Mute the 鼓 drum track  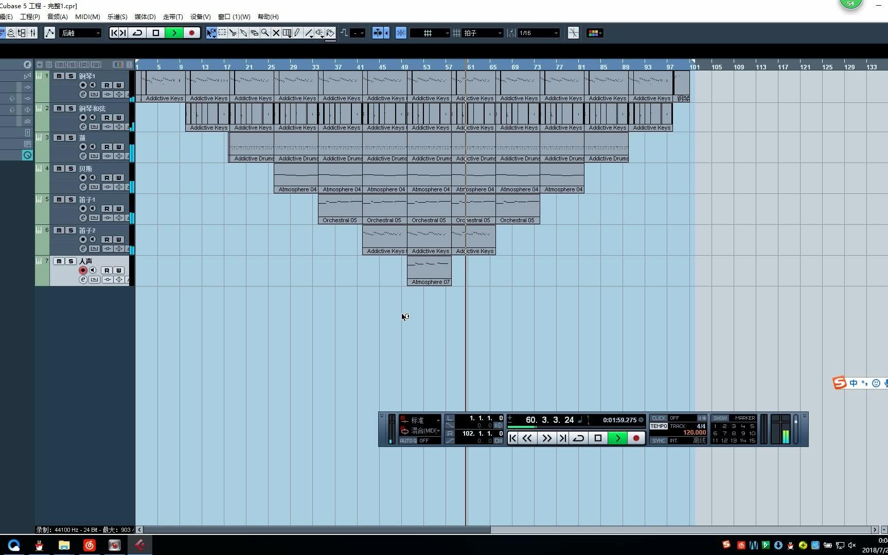pyautogui.click(x=59, y=138)
